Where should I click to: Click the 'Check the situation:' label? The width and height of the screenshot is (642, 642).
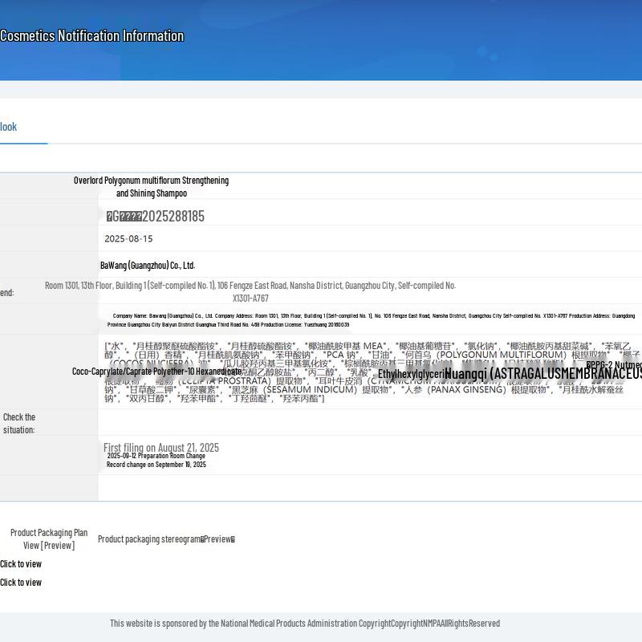18,424
